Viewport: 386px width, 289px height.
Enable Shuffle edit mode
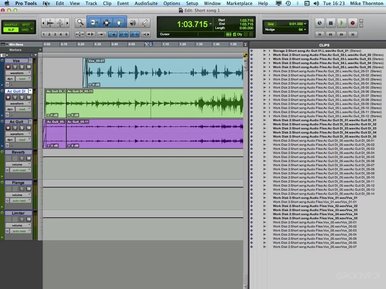coord(11,25)
